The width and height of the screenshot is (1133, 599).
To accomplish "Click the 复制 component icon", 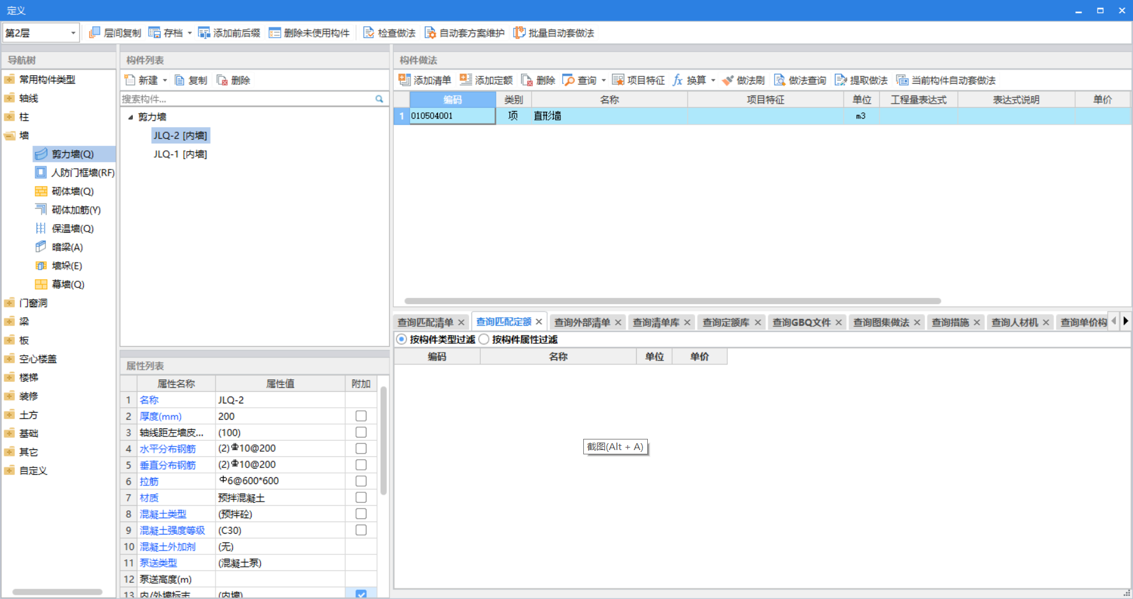I will pyautogui.click(x=180, y=80).
